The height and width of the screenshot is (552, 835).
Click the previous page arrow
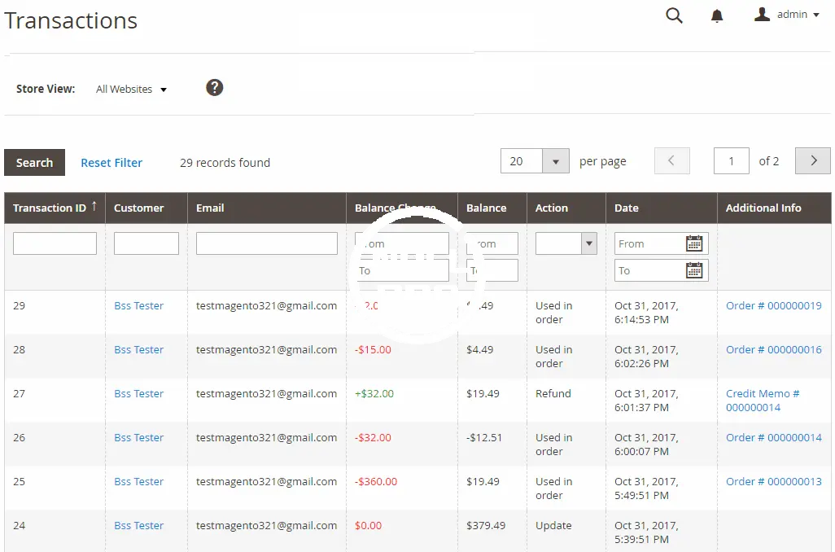coord(671,161)
